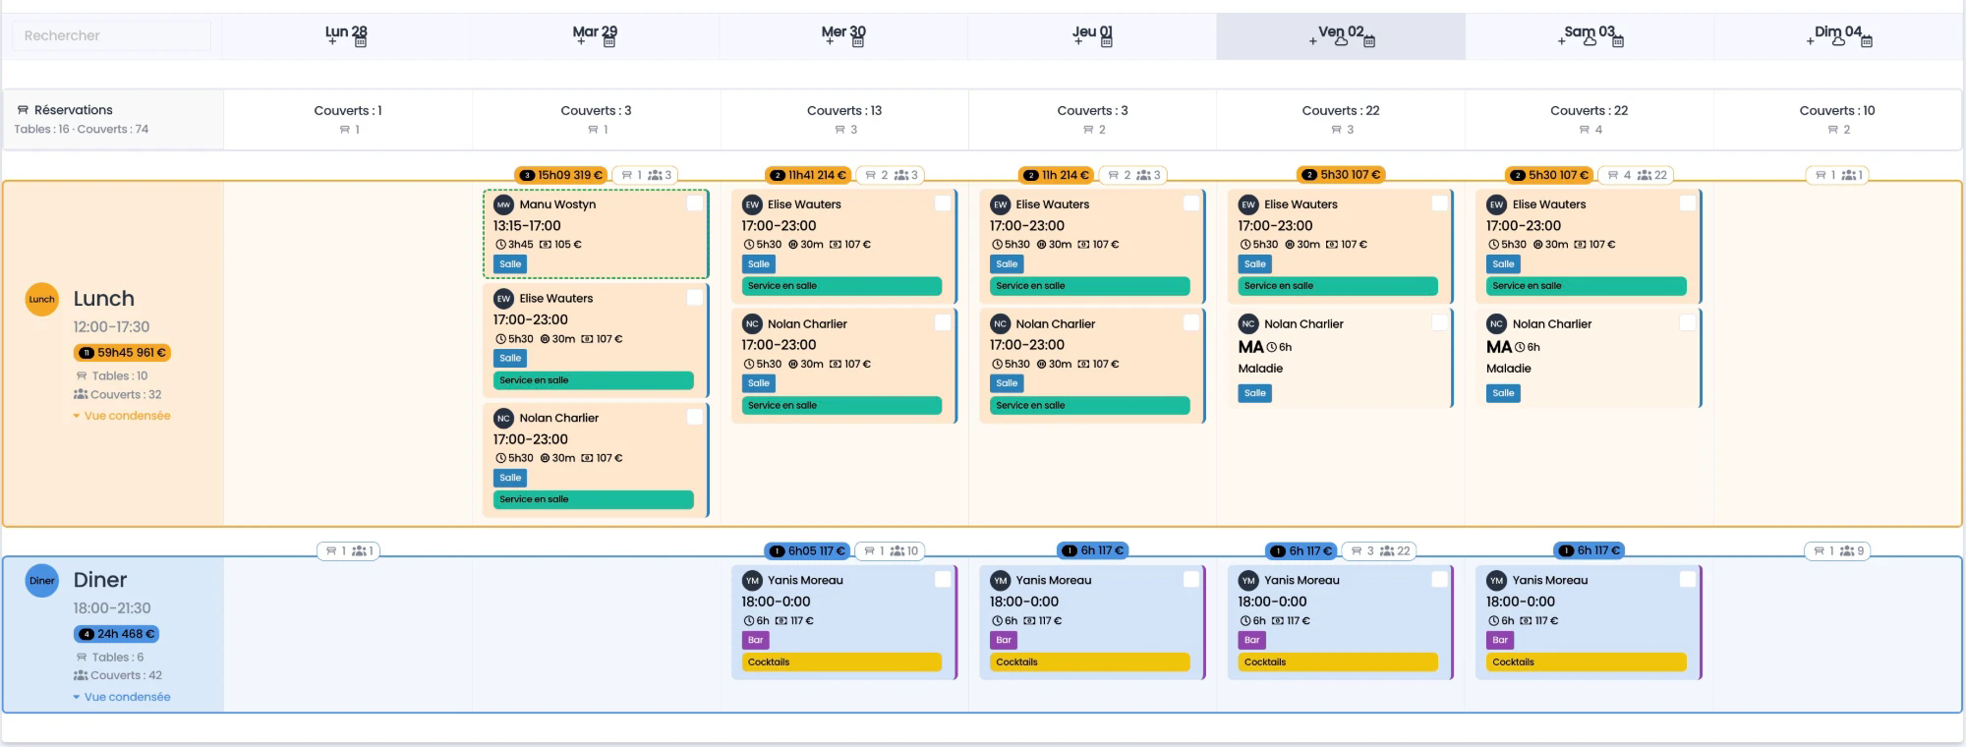Open the calendar icon for Sam 03

click(x=1618, y=41)
